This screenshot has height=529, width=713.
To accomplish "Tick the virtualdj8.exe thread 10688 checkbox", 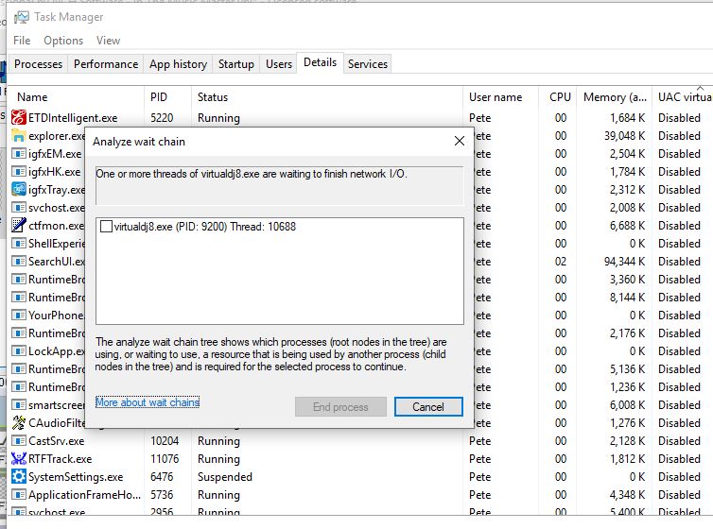I will 106,226.
